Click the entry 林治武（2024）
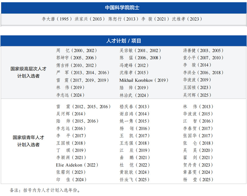 134,95
